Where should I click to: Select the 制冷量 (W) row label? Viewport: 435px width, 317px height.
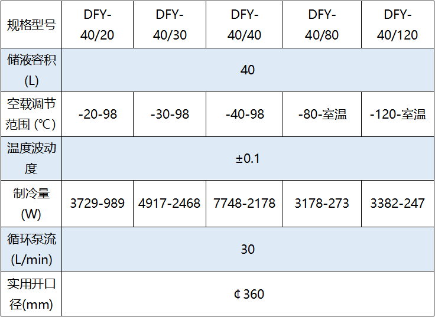point(31,203)
